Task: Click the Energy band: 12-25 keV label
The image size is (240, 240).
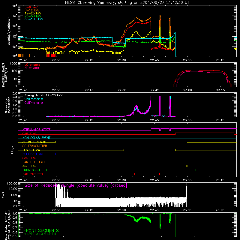Action: tap(43, 95)
